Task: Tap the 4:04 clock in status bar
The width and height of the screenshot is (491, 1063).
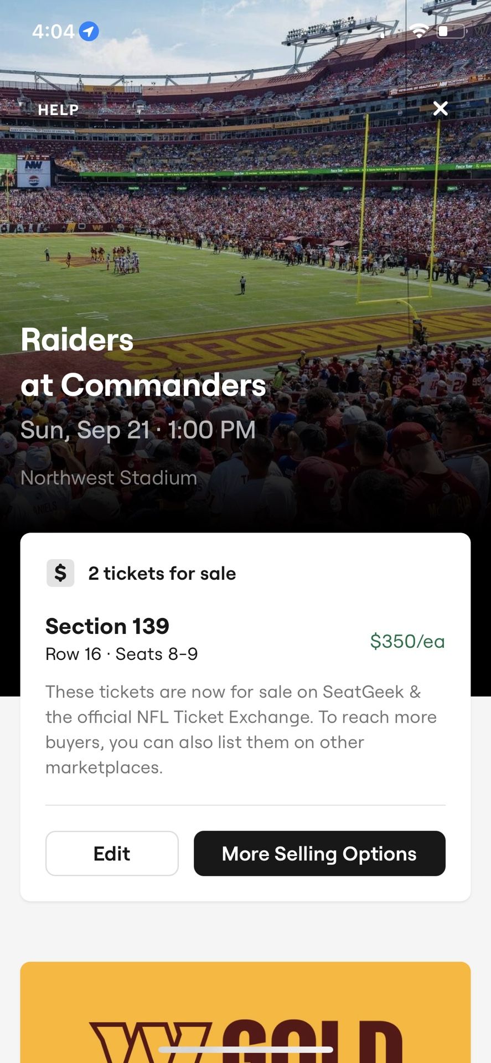Action: point(53,32)
